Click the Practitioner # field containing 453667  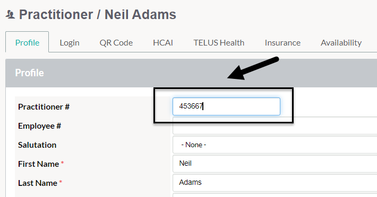(226, 106)
